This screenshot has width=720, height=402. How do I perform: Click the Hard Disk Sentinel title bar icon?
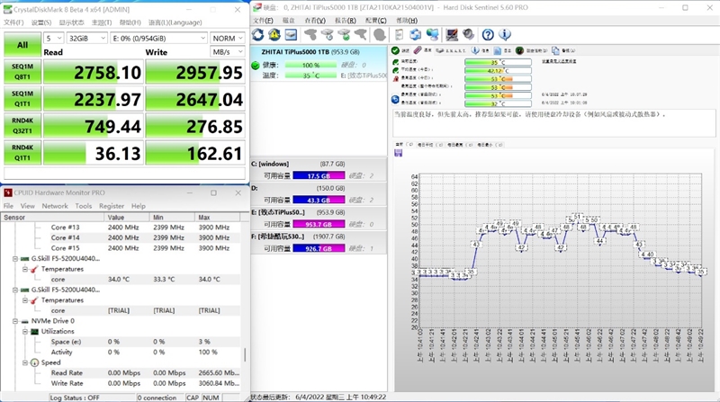pyautogui.click(x=257, y=7)
